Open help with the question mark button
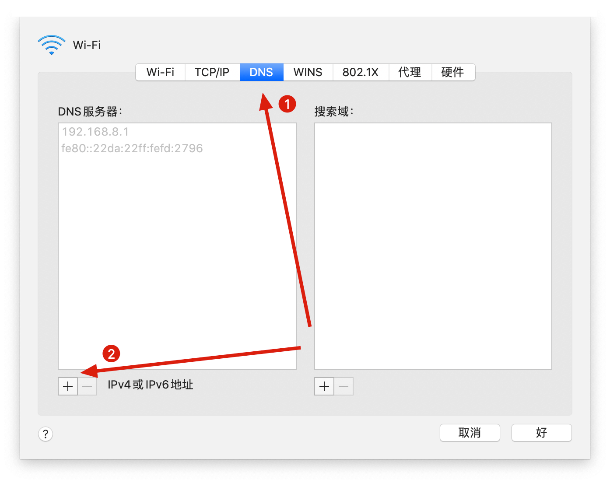The width and height of the screenshot is (610, 483). (x=46, y=434)
